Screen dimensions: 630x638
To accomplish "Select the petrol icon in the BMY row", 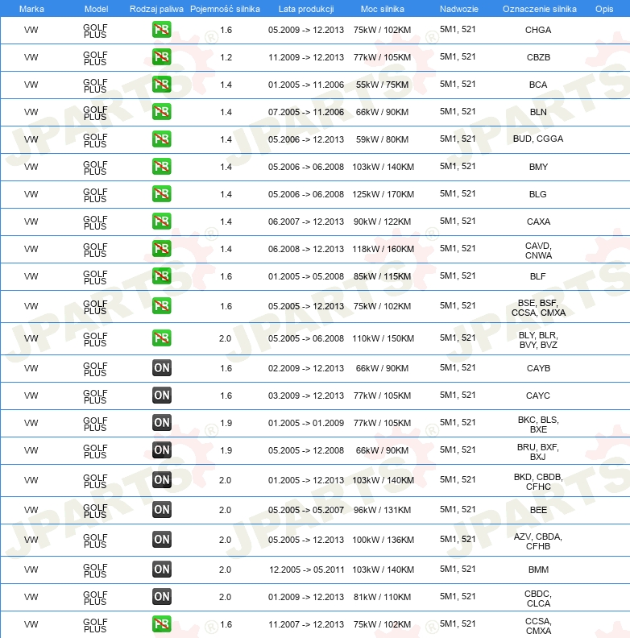I will (162, 167).
